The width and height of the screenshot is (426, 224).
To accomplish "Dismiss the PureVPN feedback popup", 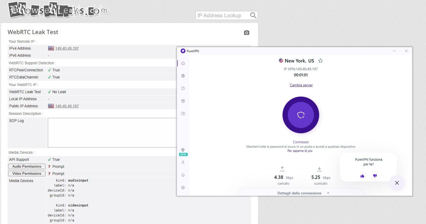I will click(397, 183).
